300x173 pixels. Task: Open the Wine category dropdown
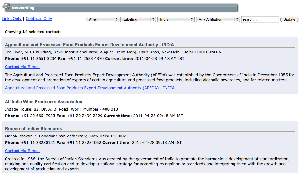[103, 19]
